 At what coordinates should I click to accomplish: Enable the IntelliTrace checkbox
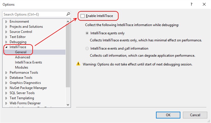[x=83, y=16]
